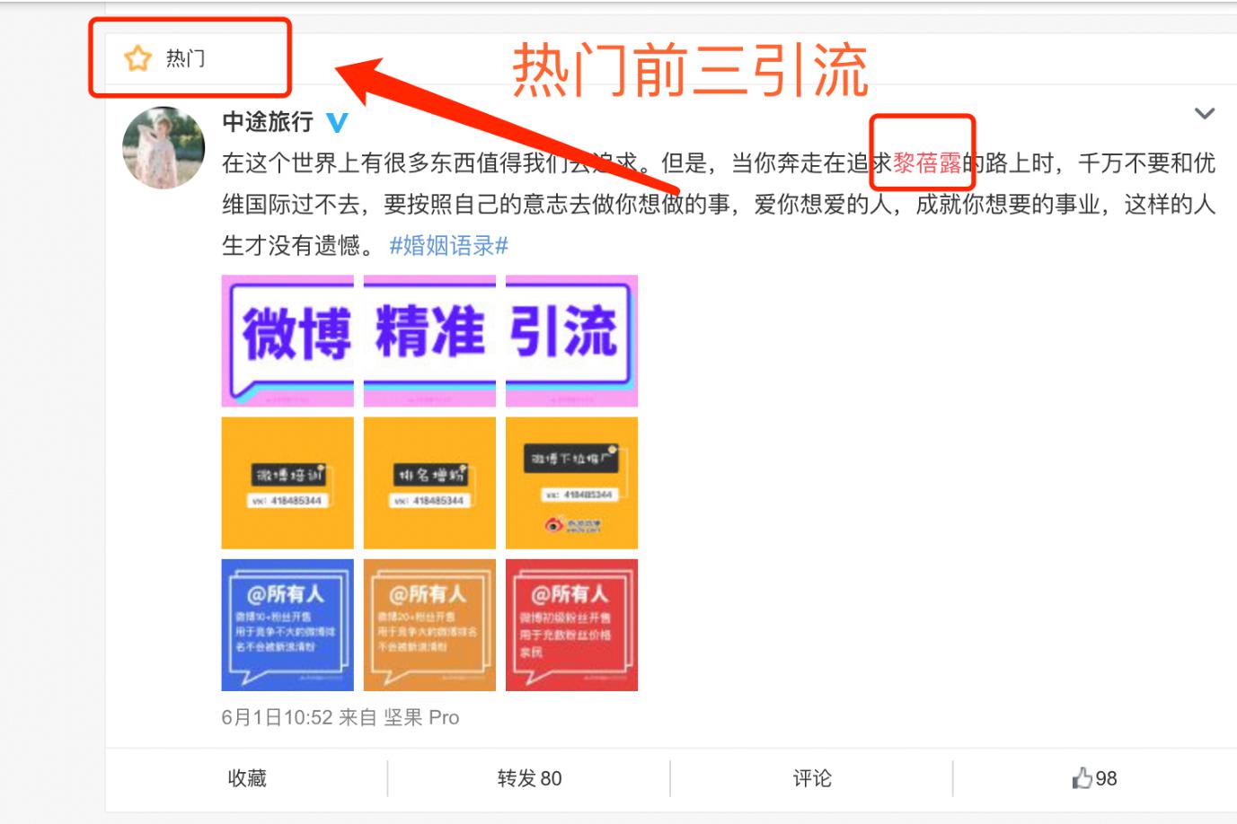This screenshot has height=824, width=1237.
Task: Open the orange 微博培训 image
Action: [x=287, y=483]
